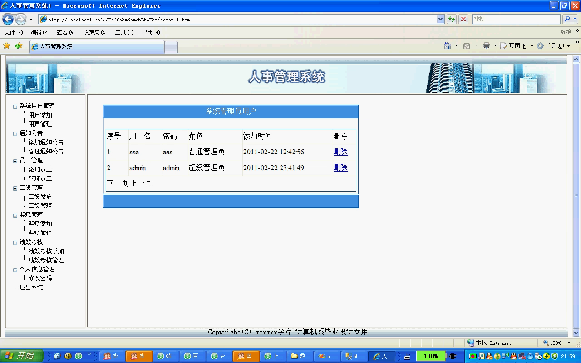Screen dimensions: 581x363
Task: Click the RSS feeds icon
Action: (x=467, y=46)
